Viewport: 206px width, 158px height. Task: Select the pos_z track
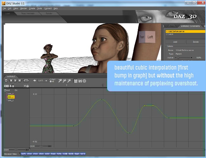click(11, 100)
